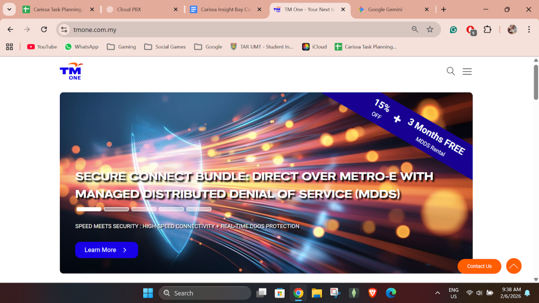Show hidden system tray icons

click(x=437, y=293)
